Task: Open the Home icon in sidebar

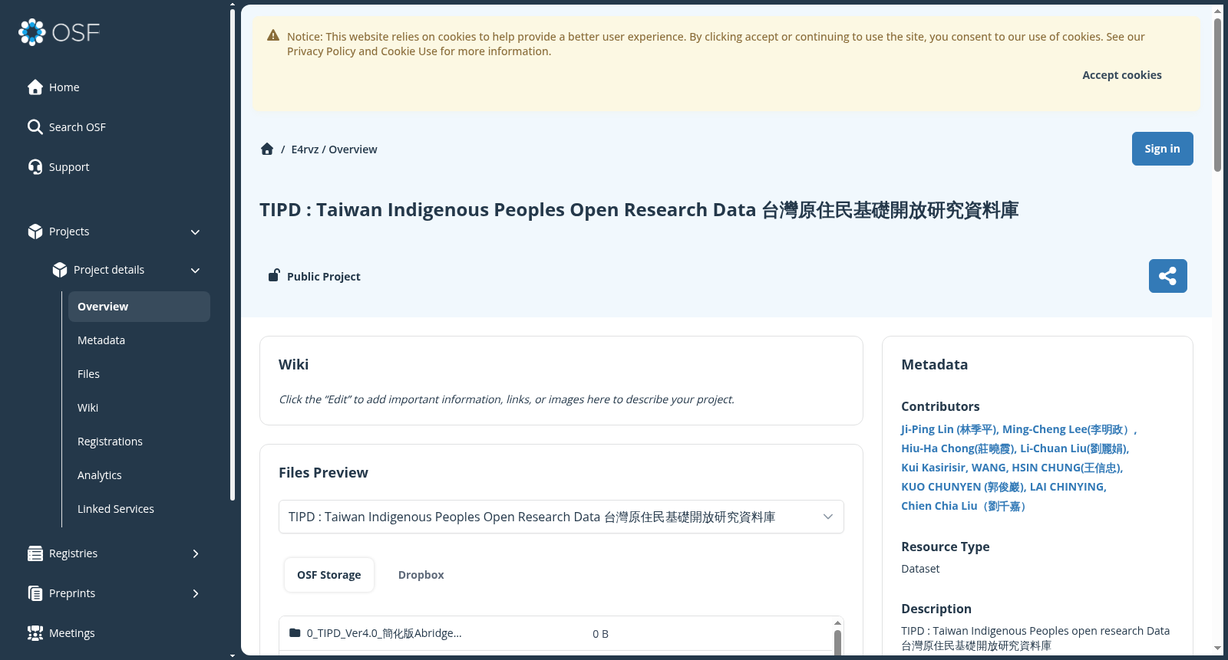Action: (x=35, y=87)
